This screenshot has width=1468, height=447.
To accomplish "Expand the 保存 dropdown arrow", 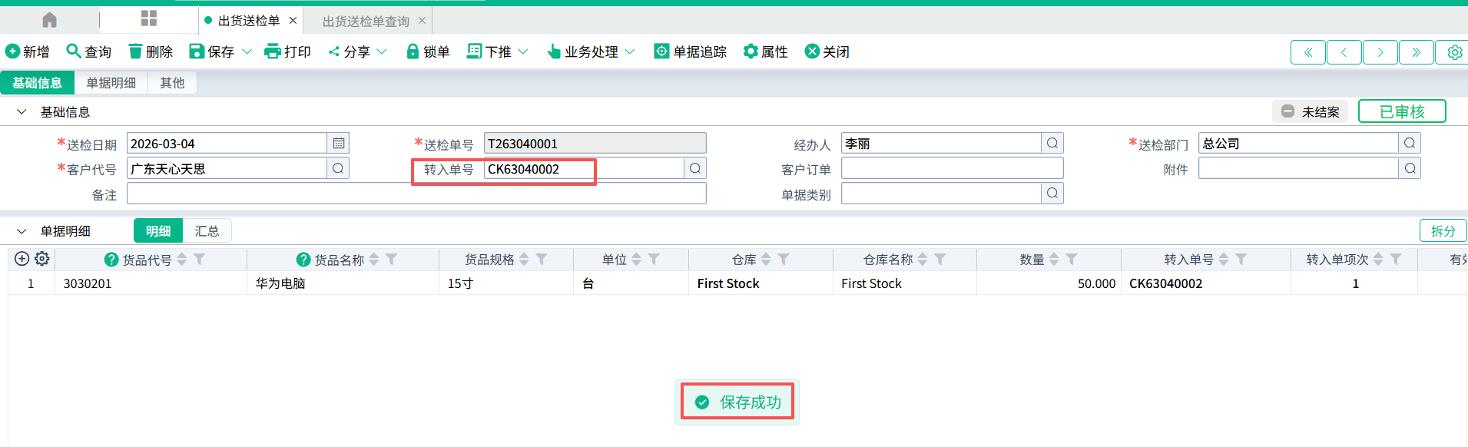I will (247, 51).
